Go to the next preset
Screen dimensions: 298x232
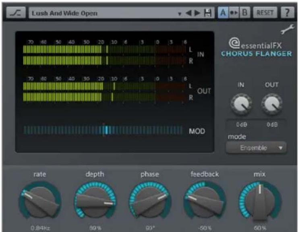(x=197, y=13)
